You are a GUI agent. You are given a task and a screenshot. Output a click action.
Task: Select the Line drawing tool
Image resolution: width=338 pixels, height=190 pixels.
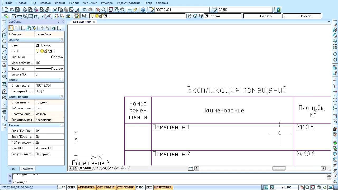(x=4, y=24)
